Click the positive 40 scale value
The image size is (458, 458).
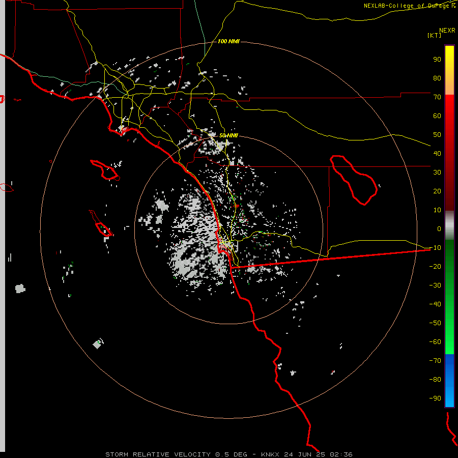click(x=437, y=153)
